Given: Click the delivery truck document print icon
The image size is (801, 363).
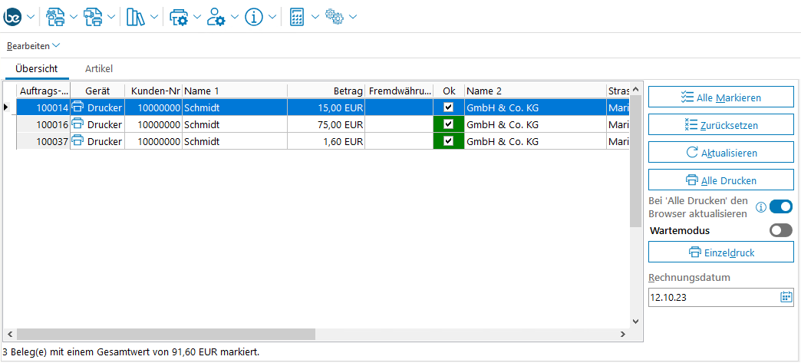Looking at the screenshot, I should tap(94, 16).
